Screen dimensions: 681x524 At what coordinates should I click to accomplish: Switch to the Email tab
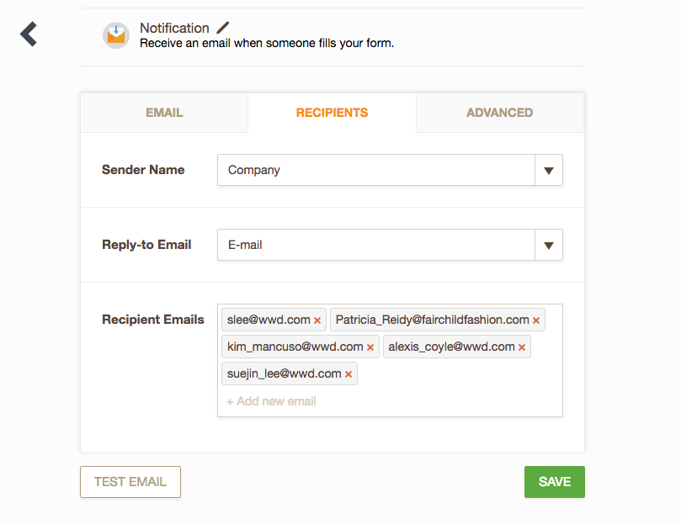(164, 113)
